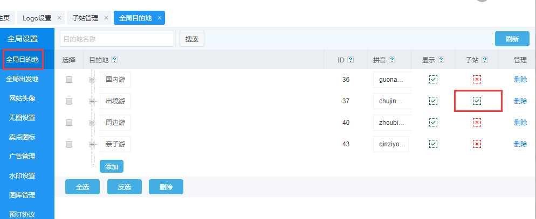Viewport: 536px width, 219px height.
Task: Open 全局出发地 in the sidebar
Action: coord(23,79)
